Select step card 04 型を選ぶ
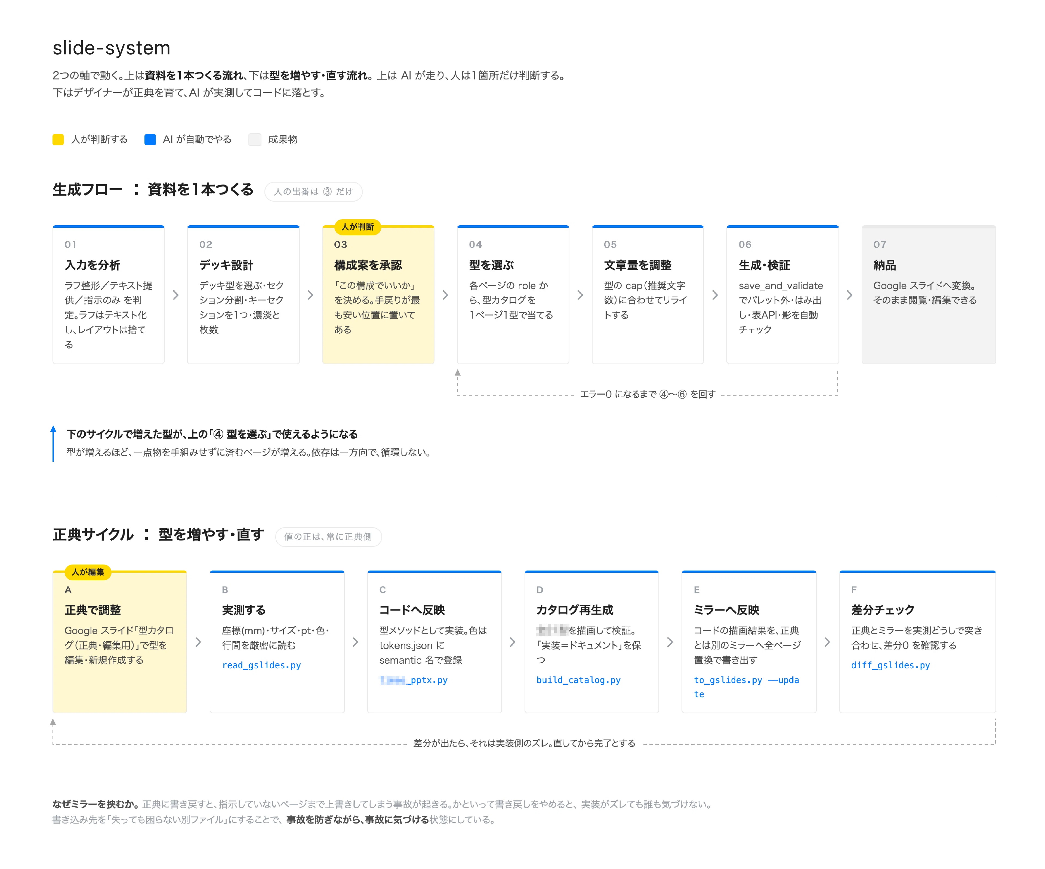1045x869 pixels. pyautogui.click(x=513, y=295)
